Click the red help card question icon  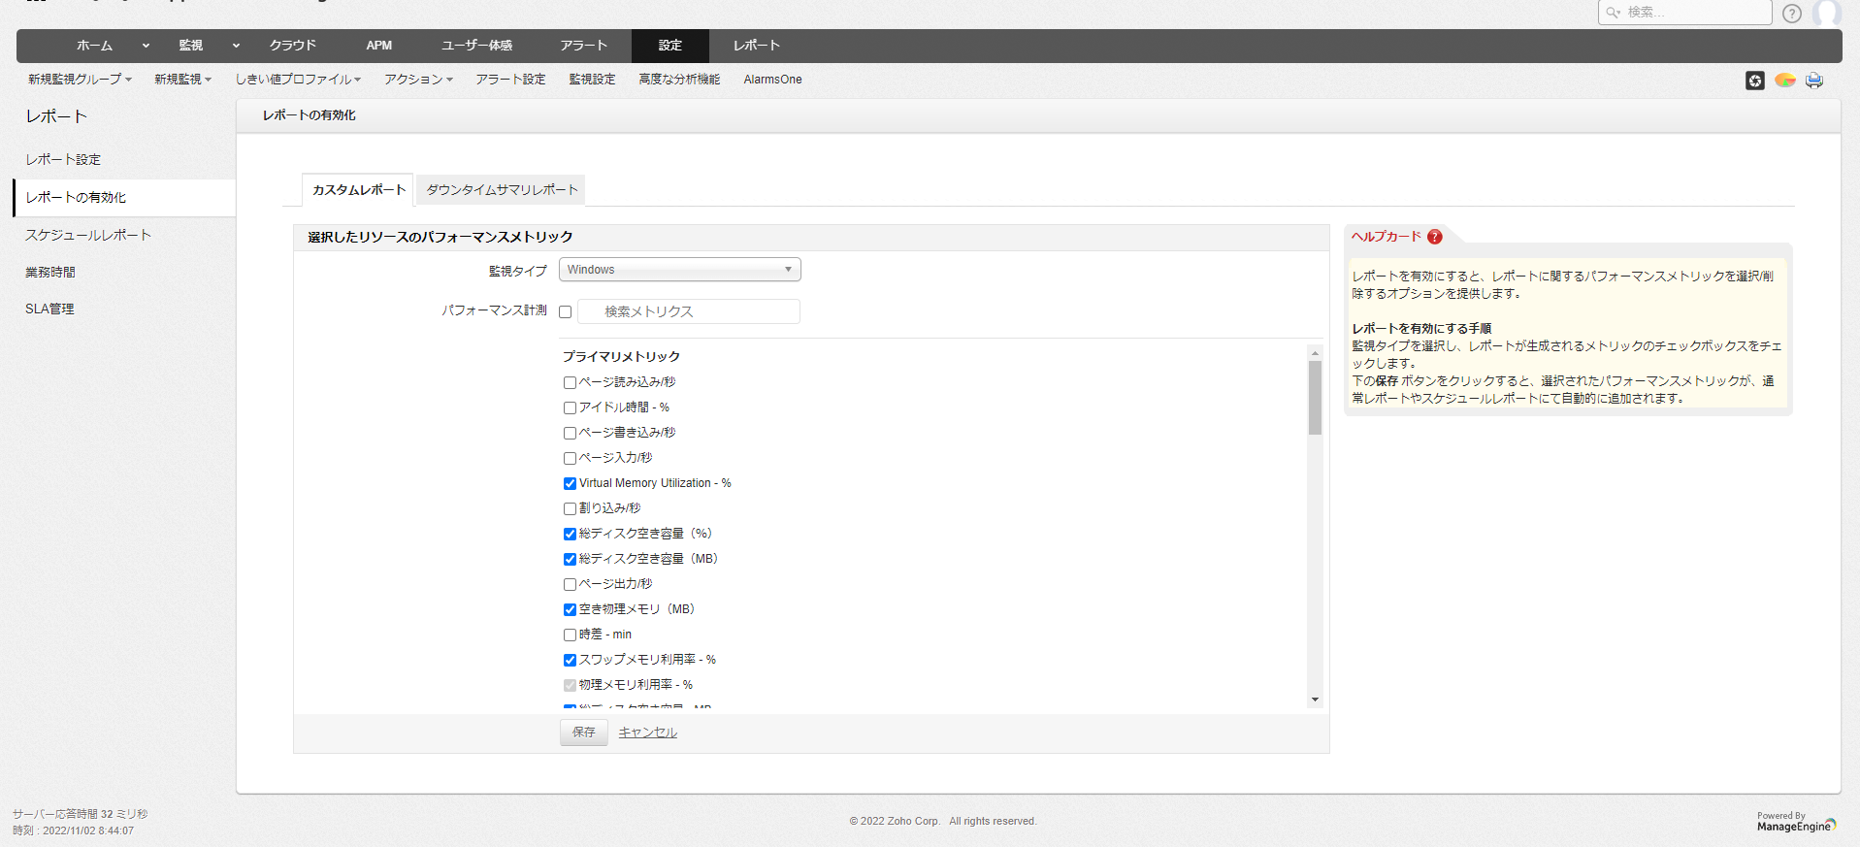click(x=1434, y=237)
